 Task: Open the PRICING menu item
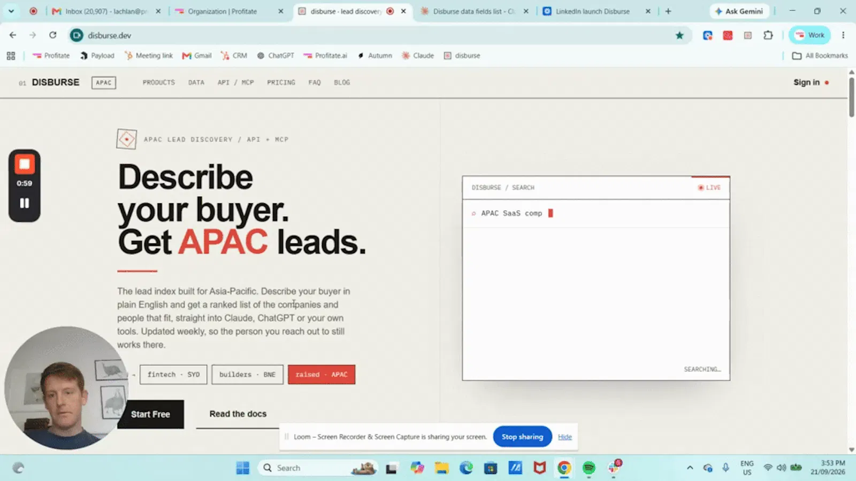pyautogui.click(x=281, y=82)
